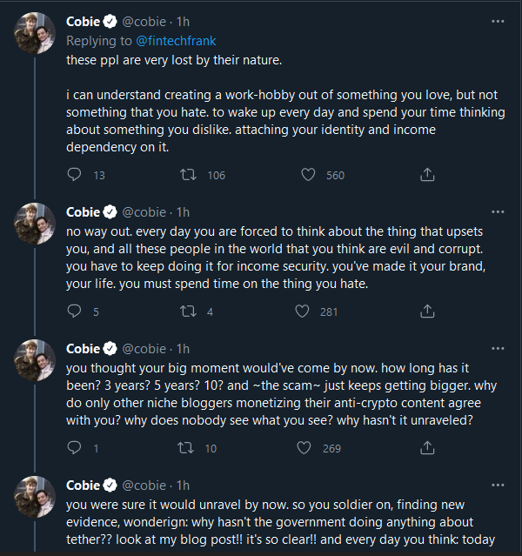Reply to the "no way out" tweet
Viewport: 522px width, 556px height.
click(x=74, y=311)
